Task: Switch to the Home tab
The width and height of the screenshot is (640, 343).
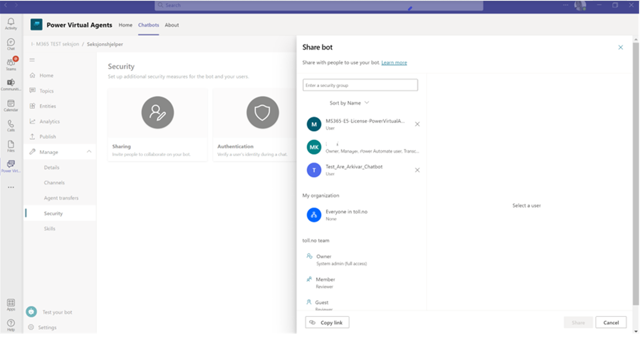Action: [125, 25]
